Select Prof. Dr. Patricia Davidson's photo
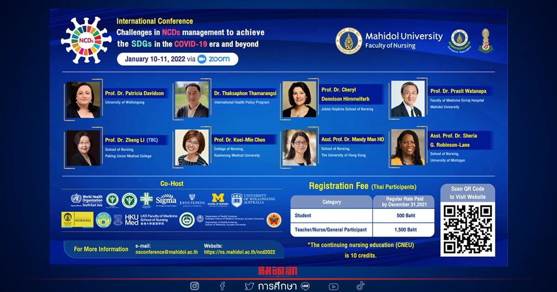557x292 pixels. pos(83,100)
